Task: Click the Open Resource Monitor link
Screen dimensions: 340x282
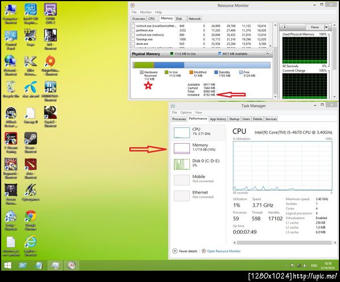Action: [224, 251]
